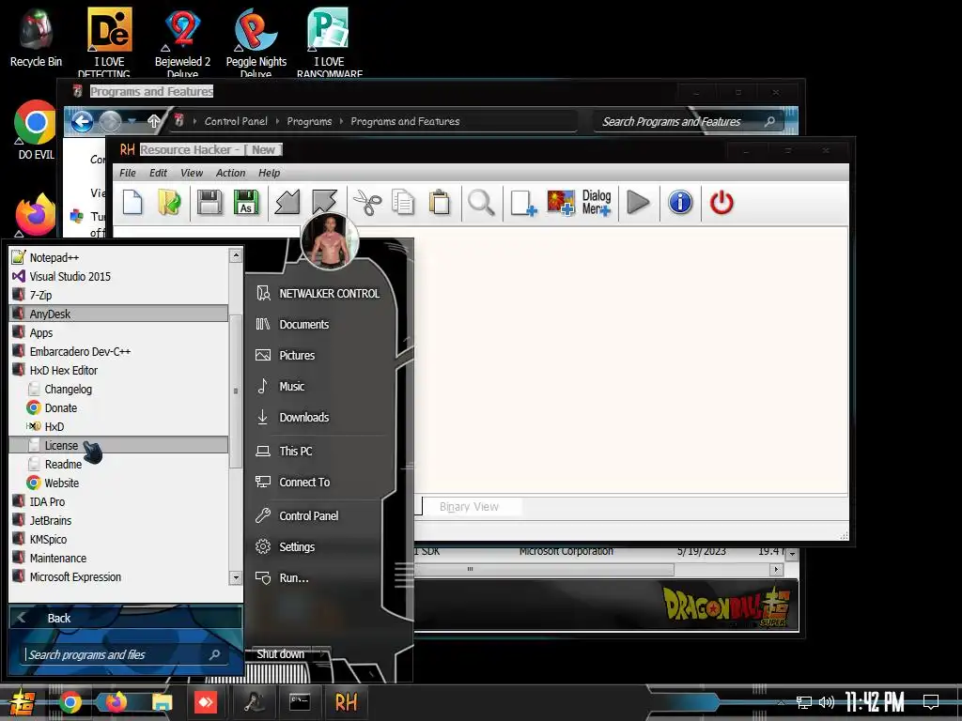
Task: Click File Explorer icon on taskbar
Action: pyautogui.click(x=162, y=702)
